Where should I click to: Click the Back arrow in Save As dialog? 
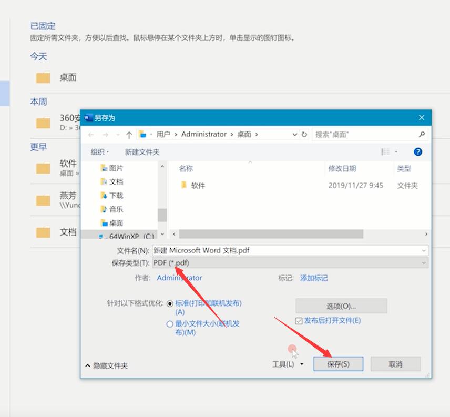coord(91,134)
